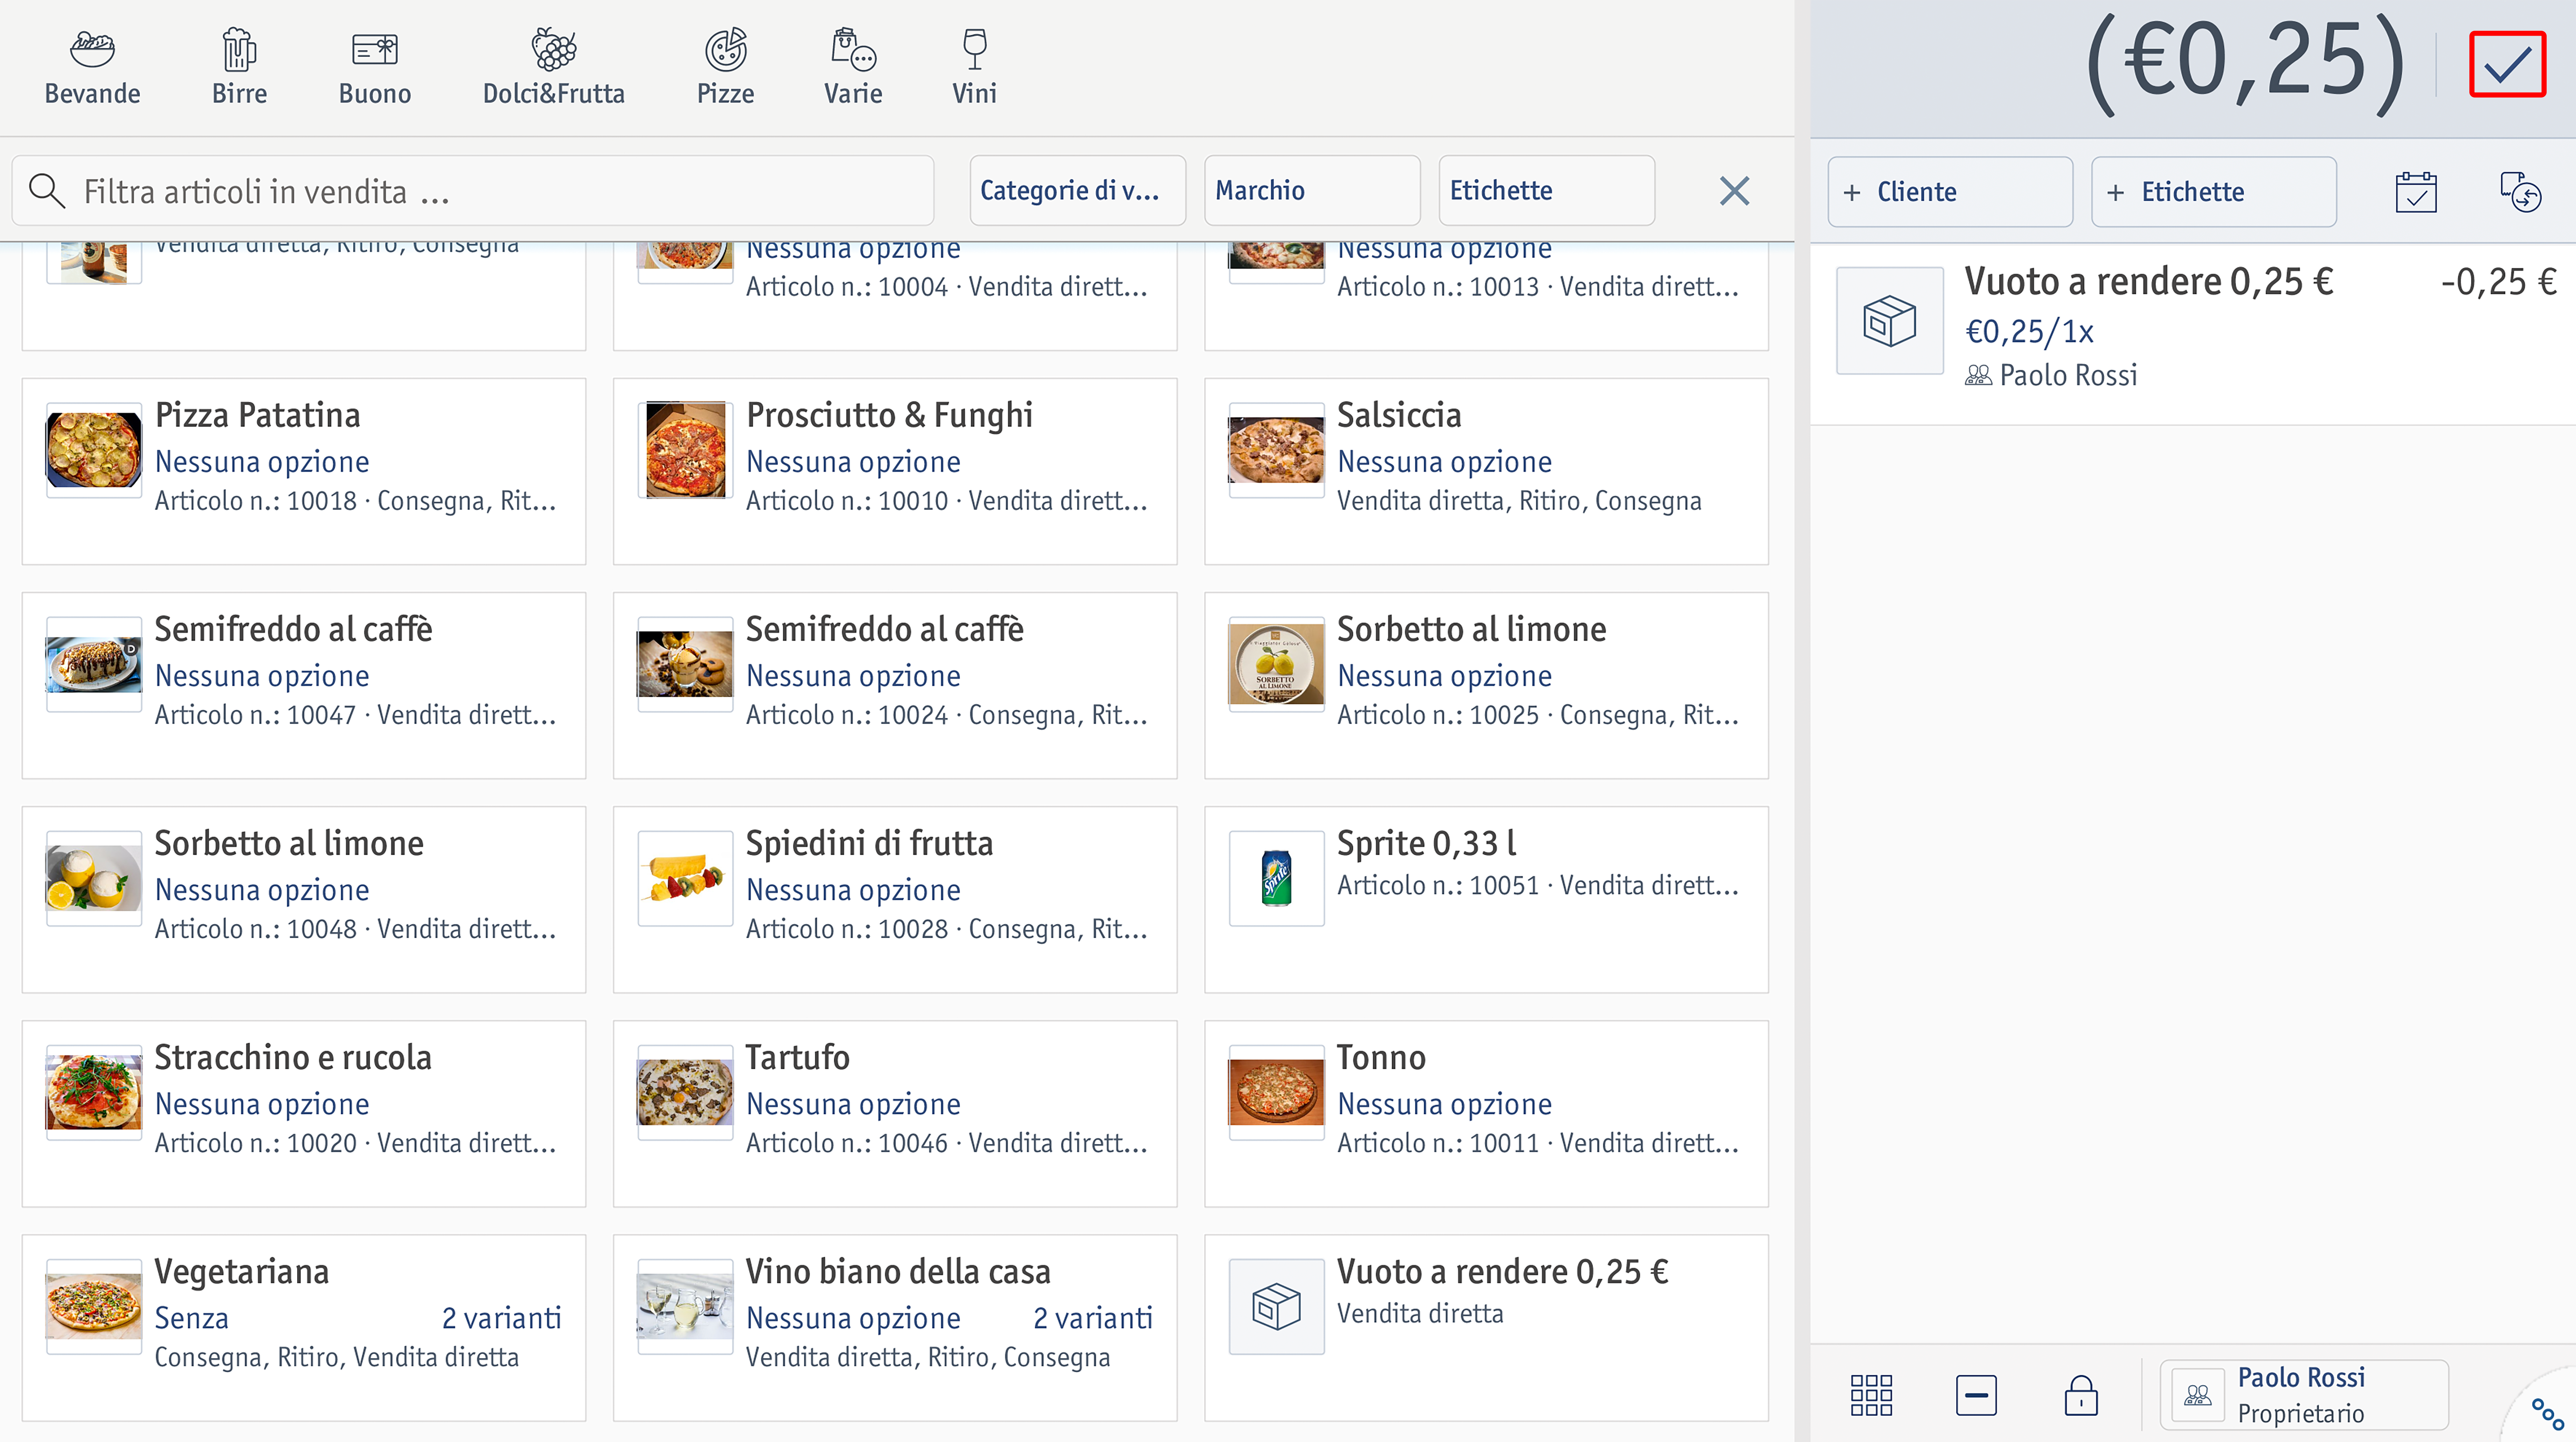This screenshot has height=1442, width=2576.
Task: Confirm the order with the checkmark button
Action: [x=2507, y=65]
